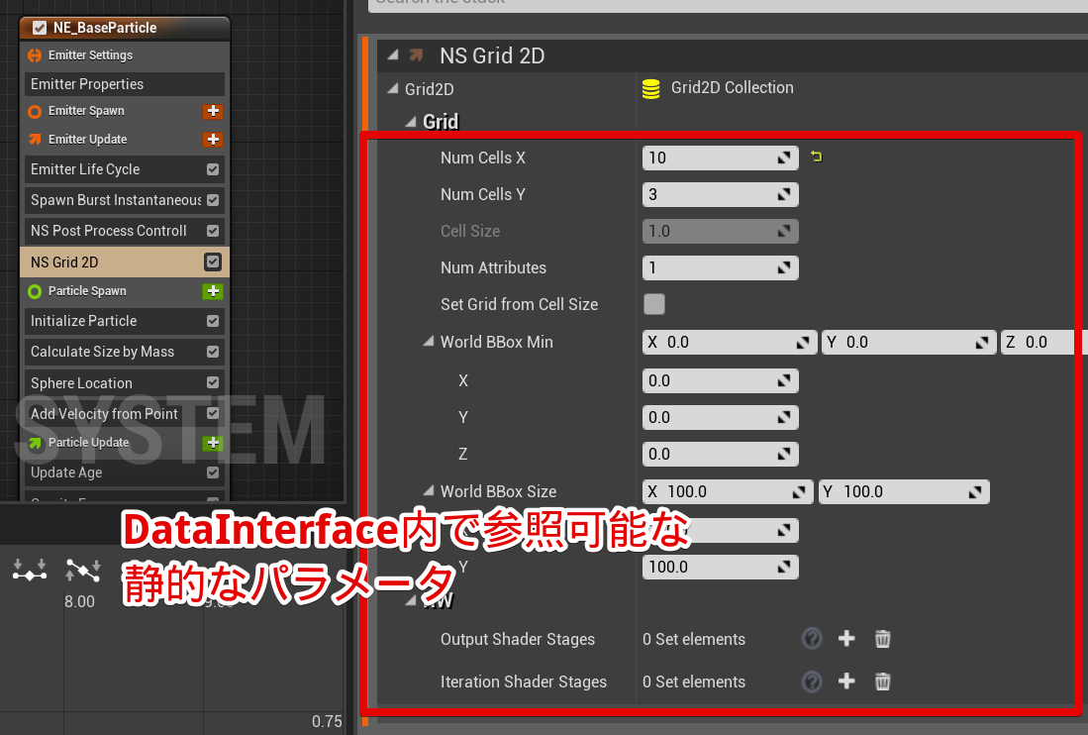Edit the Num Cells X value field
Viewport: 1088px width, 735px height.
tap(721, 157)
